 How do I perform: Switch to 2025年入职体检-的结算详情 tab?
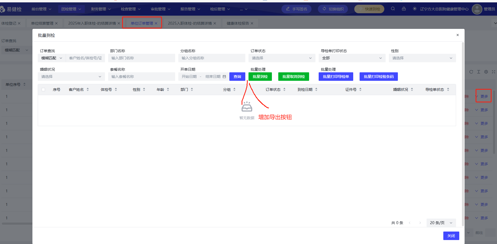tap(92, 23)
